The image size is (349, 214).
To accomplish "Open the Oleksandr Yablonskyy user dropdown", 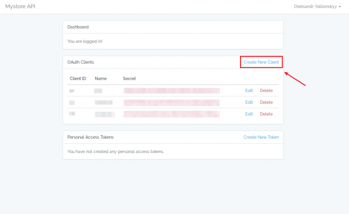I will click(x=317, y=6).
